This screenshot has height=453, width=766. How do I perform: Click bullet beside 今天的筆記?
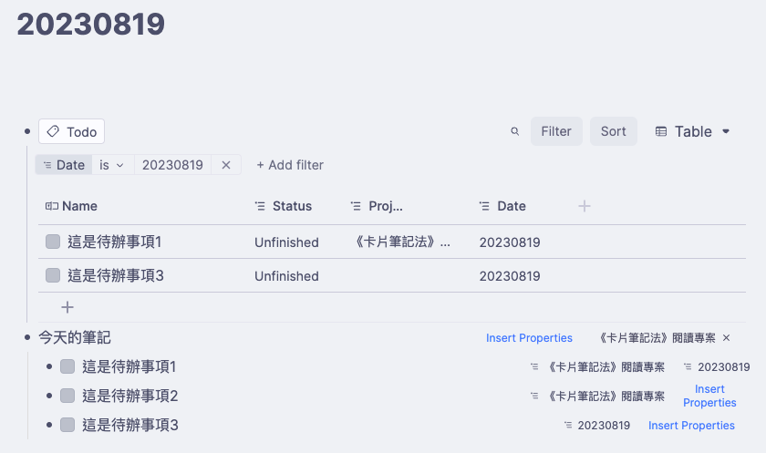(x=27, y=338)
